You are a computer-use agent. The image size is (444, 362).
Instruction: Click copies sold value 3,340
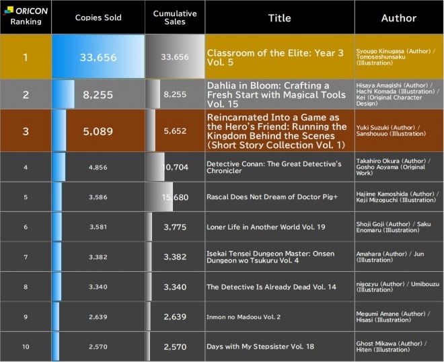coord(98,287)
